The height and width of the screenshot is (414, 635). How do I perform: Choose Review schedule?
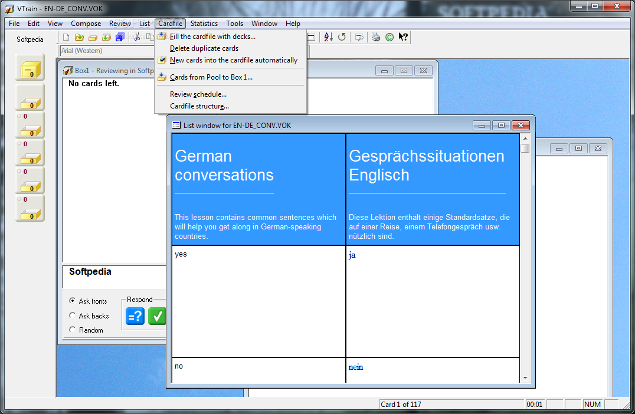click(230, 94)
